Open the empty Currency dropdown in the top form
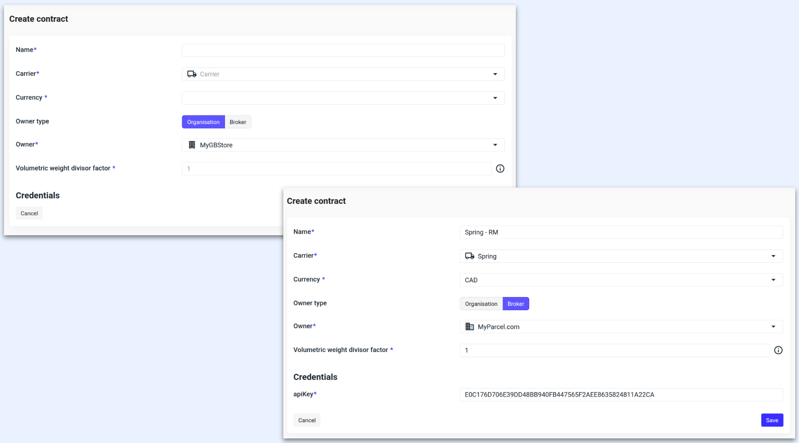 coord(495,98)
